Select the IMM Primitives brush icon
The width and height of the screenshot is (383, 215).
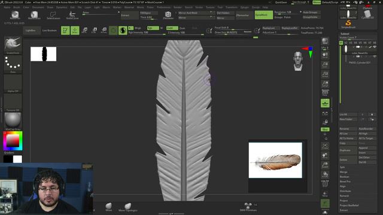(248, 207)
